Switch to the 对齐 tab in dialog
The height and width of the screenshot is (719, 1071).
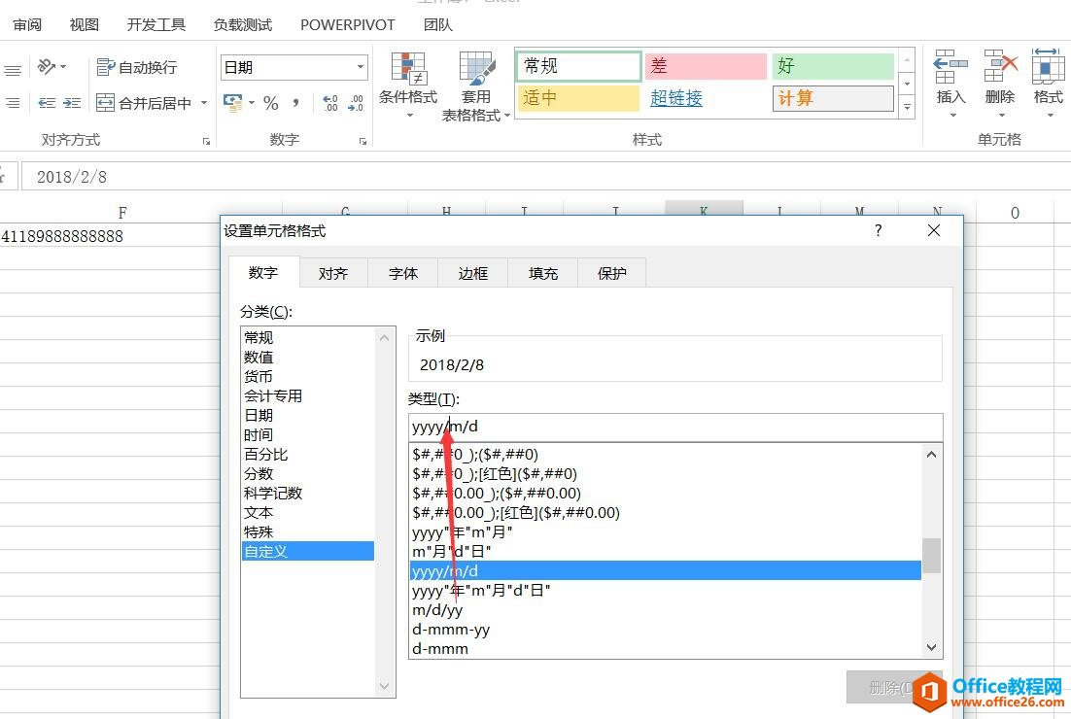pyautogui.click(x=333, y=273)
